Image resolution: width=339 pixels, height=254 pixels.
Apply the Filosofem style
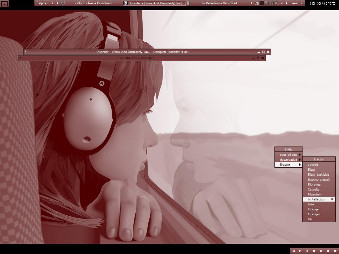[319, 194]
